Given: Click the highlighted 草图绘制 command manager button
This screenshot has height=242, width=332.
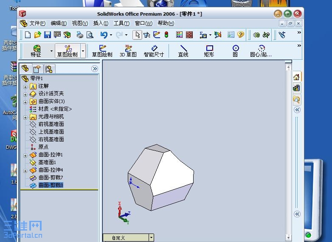Looking at the screenshot, I should (68, 51).
